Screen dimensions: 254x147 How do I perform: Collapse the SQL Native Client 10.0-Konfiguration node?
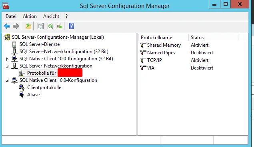pyautogui.click(x=7, y=81)
